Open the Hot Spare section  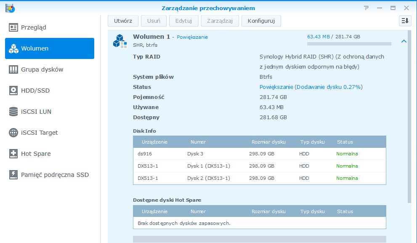[x=50, y=154]
